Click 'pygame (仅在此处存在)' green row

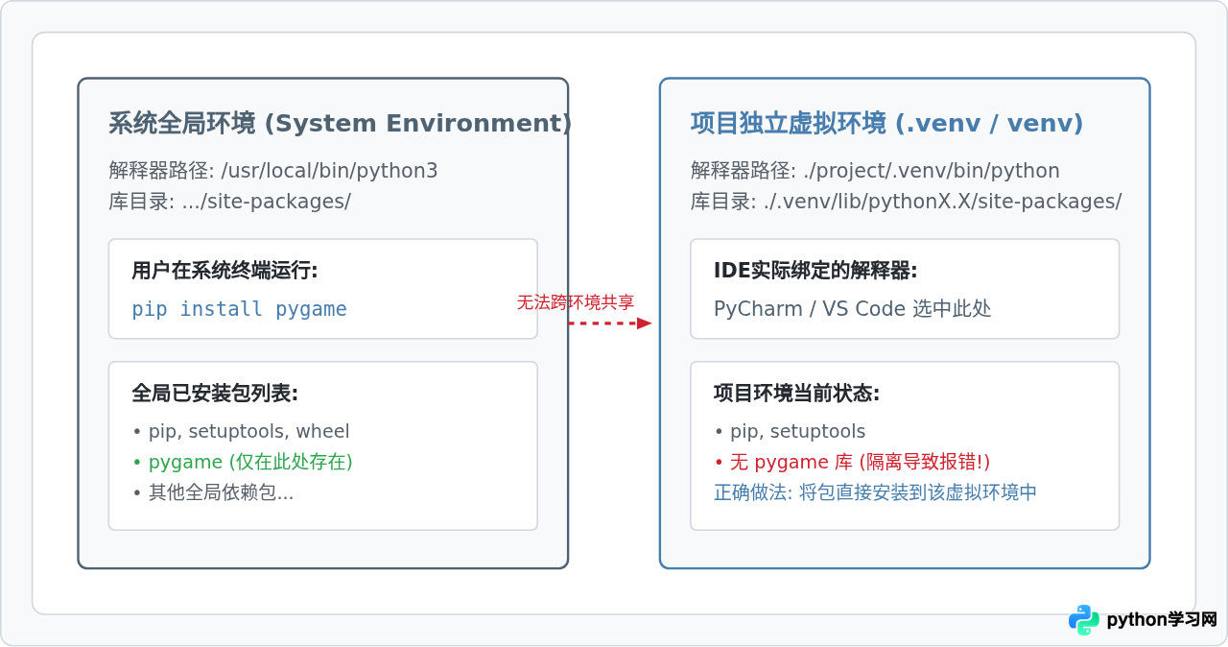[x=243, y=462]
